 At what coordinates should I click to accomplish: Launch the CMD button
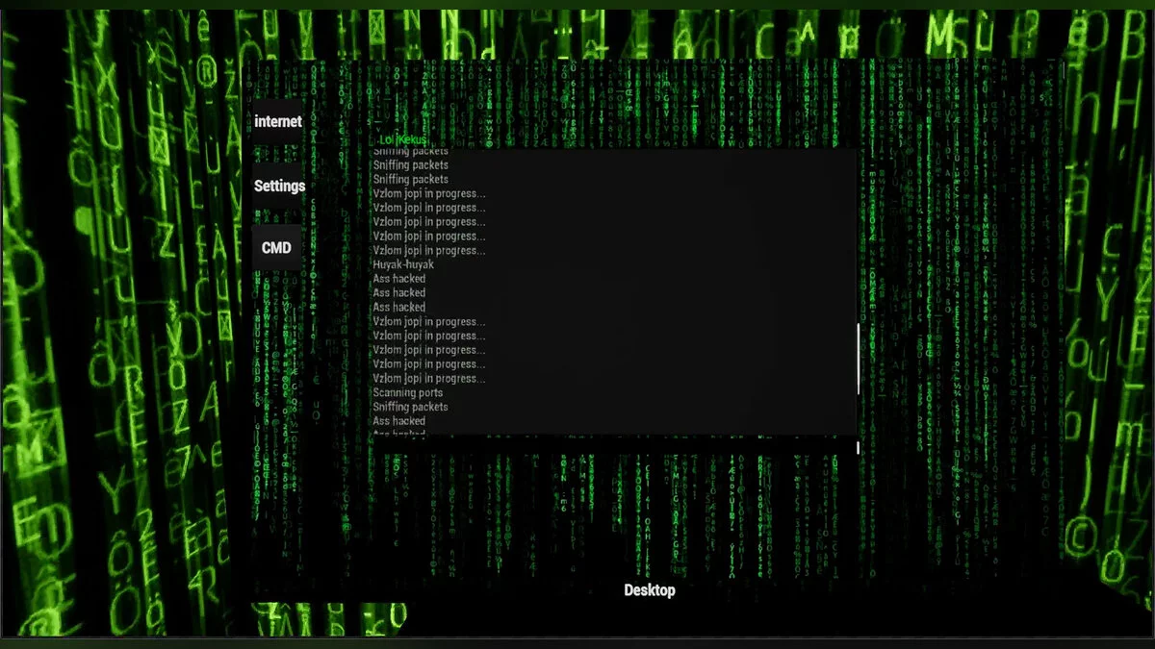tap(276, 248)
